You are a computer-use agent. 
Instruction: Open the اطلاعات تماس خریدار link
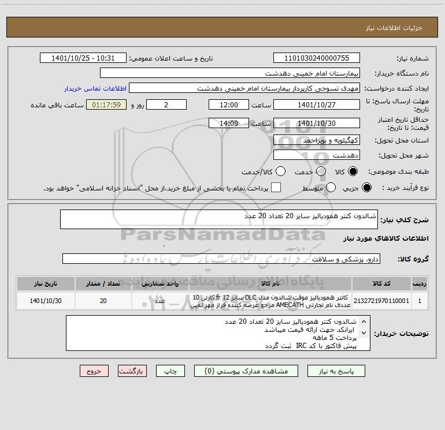tap(95, 88)
